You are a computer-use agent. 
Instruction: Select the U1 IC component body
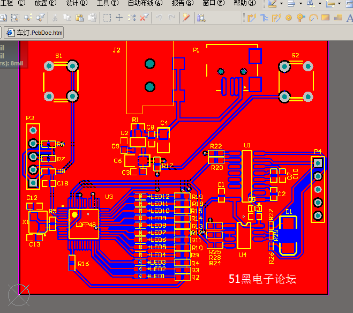(x=247, y=176)
